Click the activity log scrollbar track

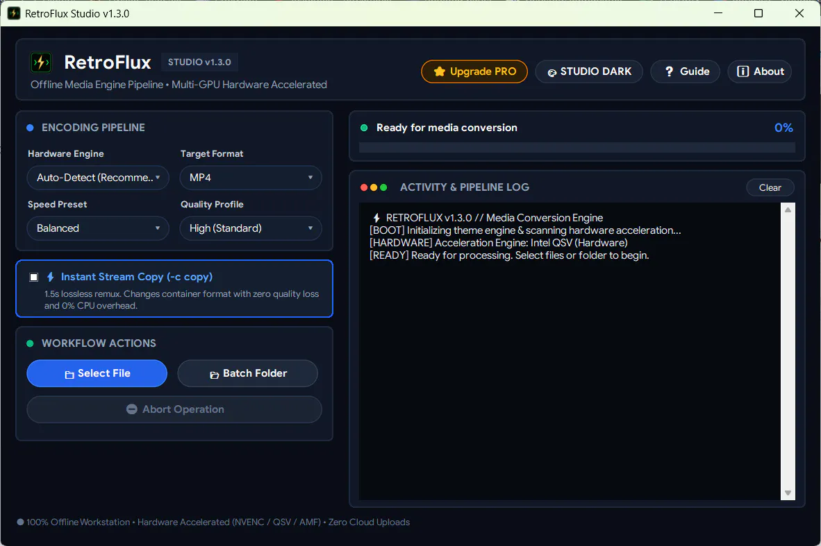tap(788, 352)
